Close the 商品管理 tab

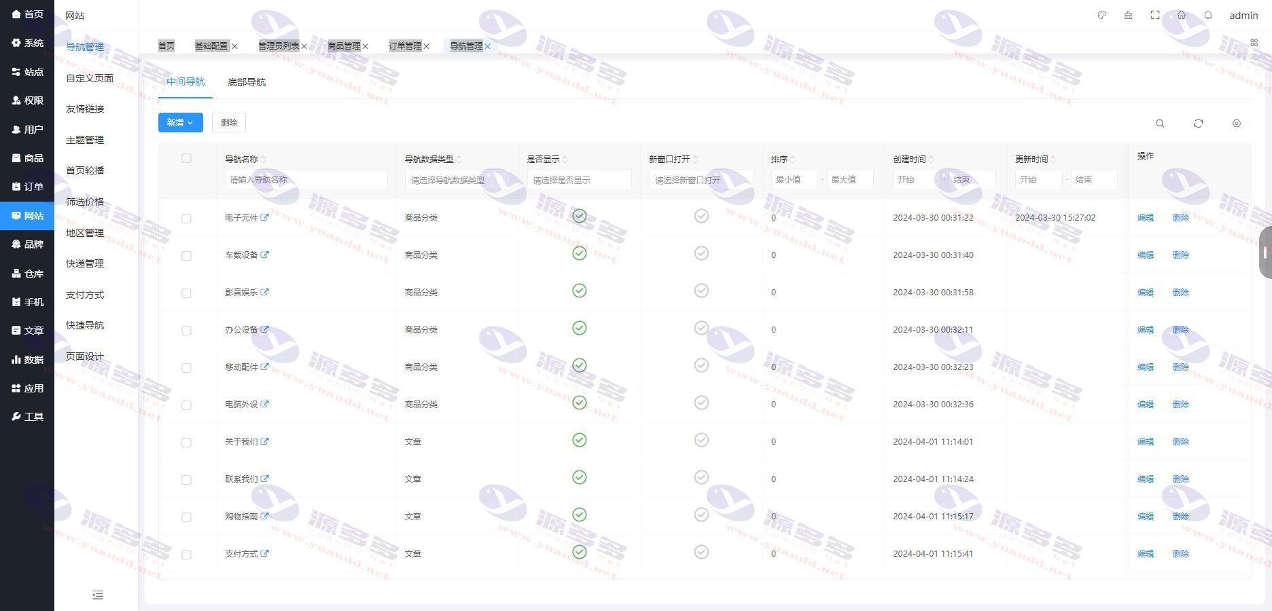(365, 46)
